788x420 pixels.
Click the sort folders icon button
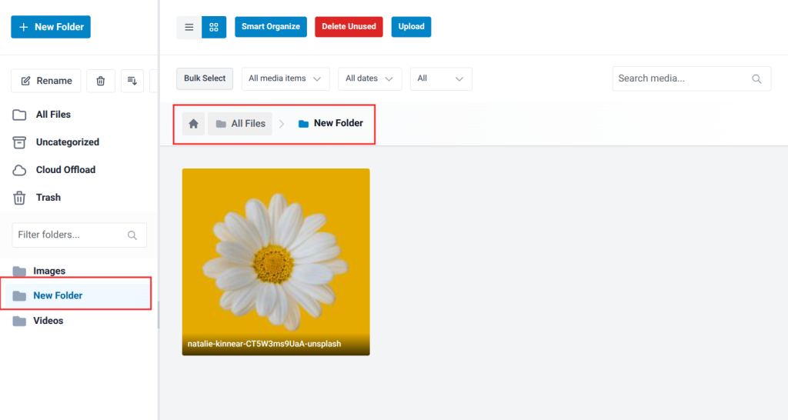tap(132, 81)
